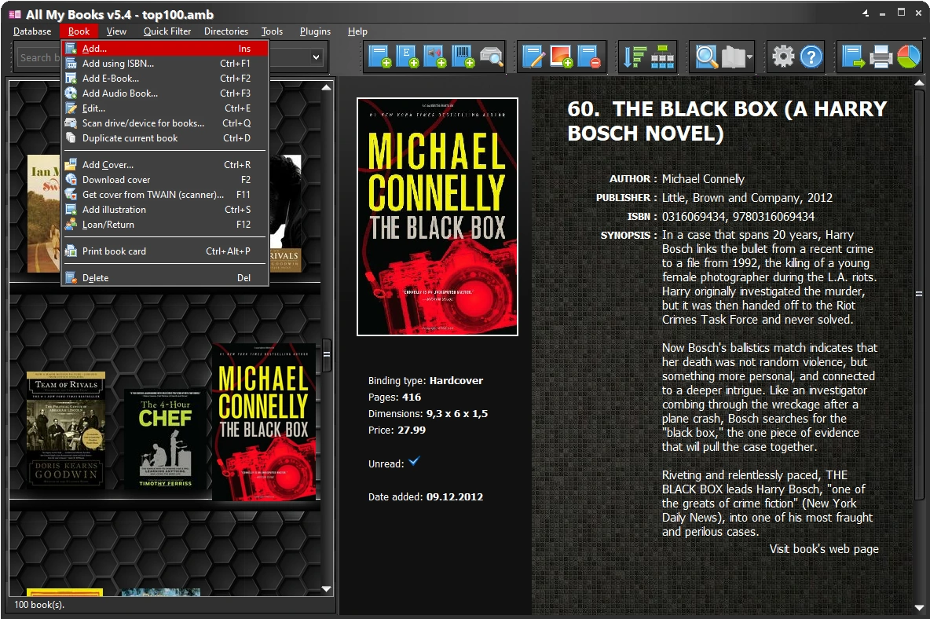Click the author name Michael Connelly
930x619 pixels.
pyautogui.click(x=703, y=179)
